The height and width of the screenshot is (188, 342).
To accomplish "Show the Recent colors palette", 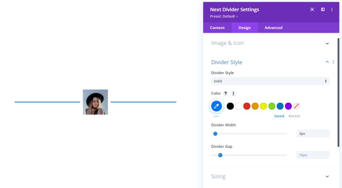I will click(x=294, y=116).
